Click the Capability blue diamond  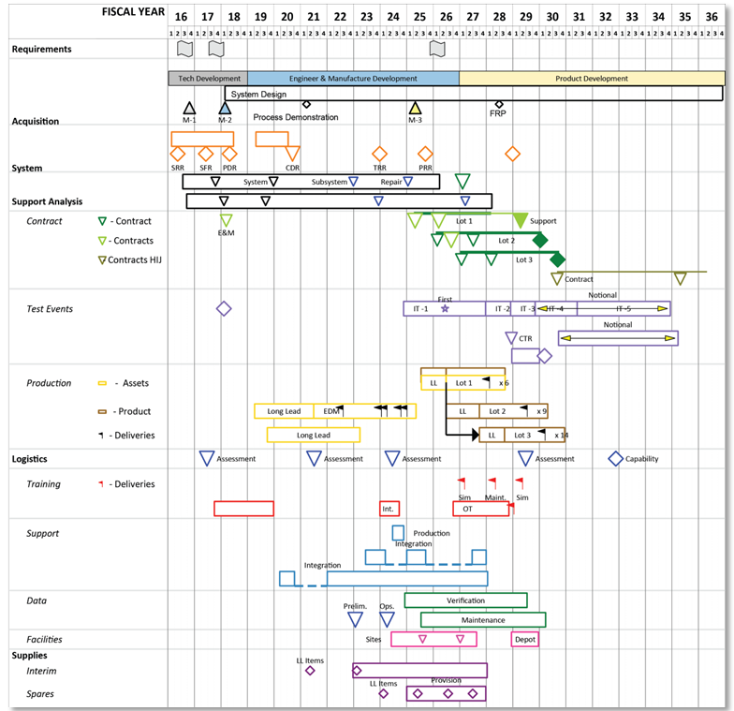[x=616, y=459]
